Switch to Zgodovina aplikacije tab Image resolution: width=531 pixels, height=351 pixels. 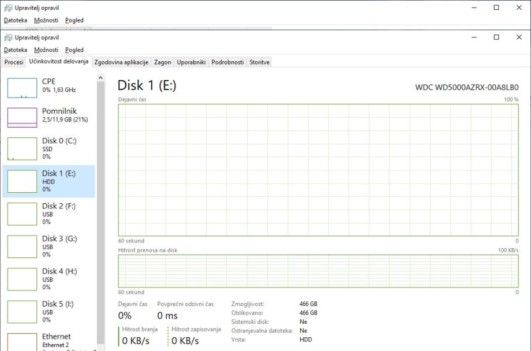pyautogui.click(x=121, y=62)
